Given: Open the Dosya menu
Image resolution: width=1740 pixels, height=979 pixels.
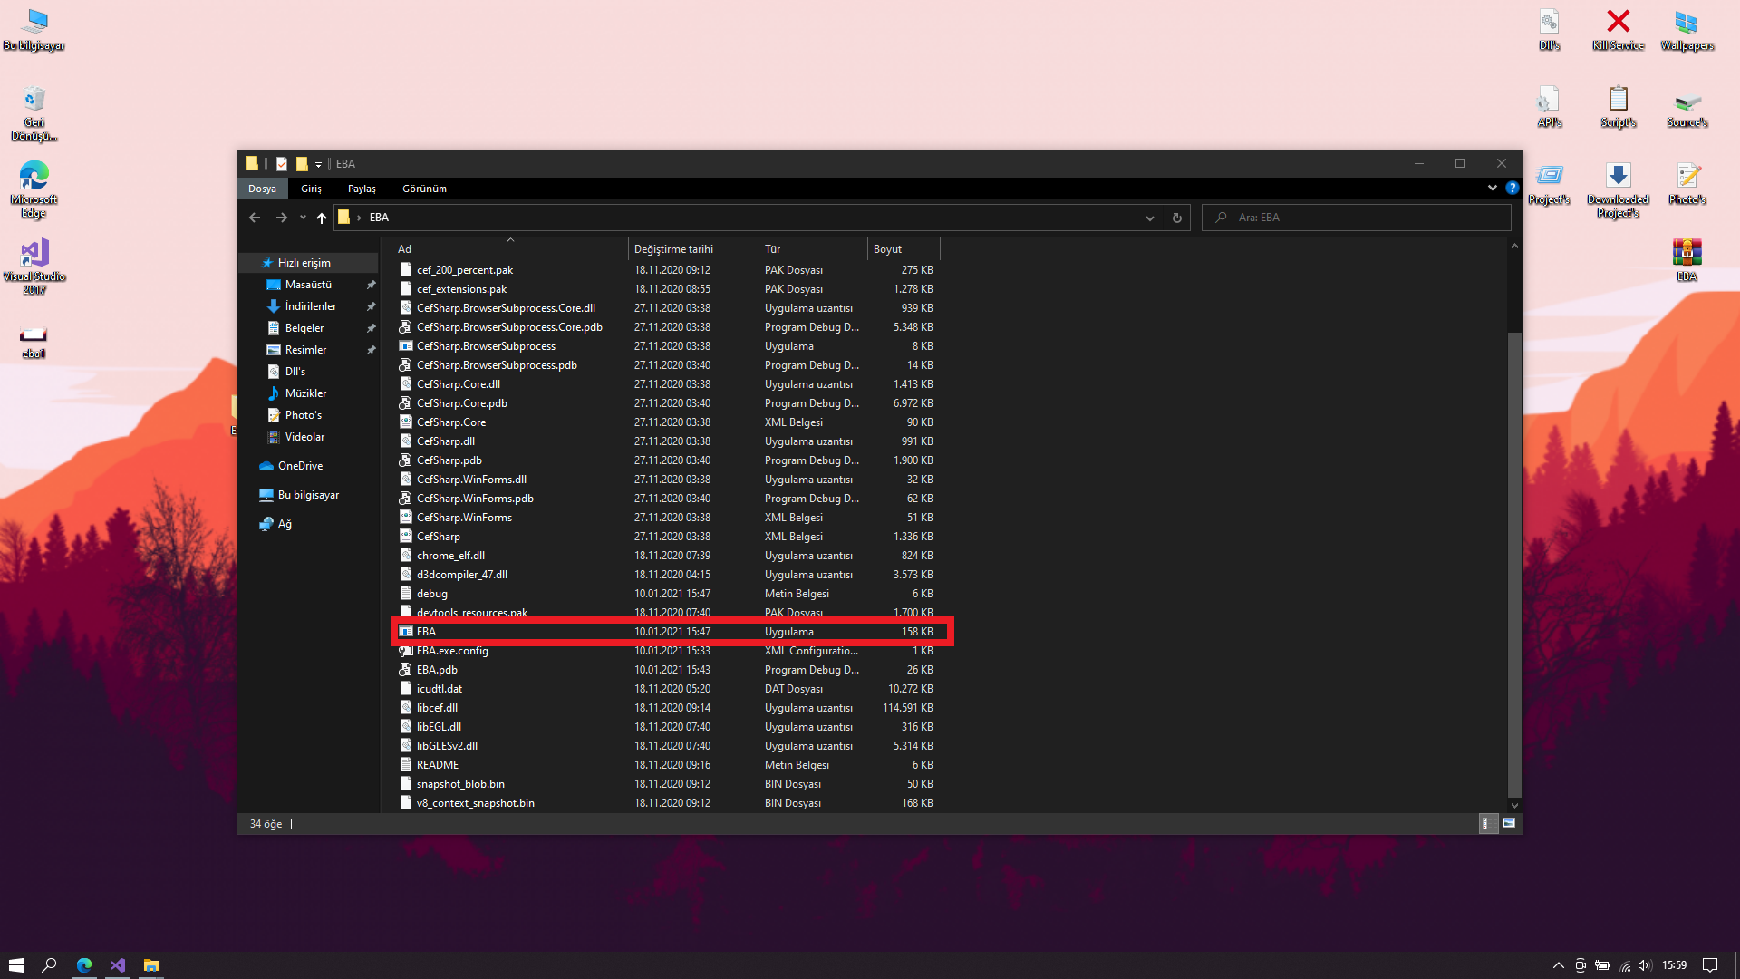Looking at the screenshot, I should point(262,189).
